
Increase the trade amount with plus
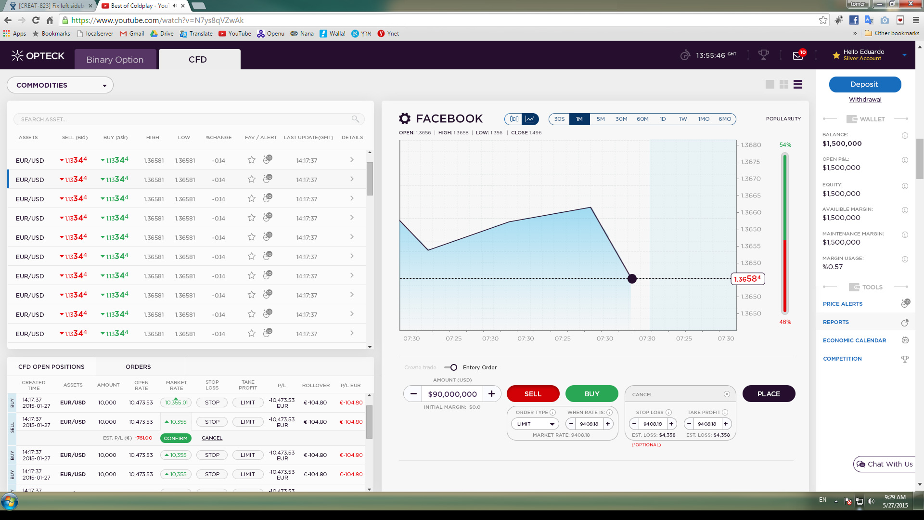click(x=491, y=394)
